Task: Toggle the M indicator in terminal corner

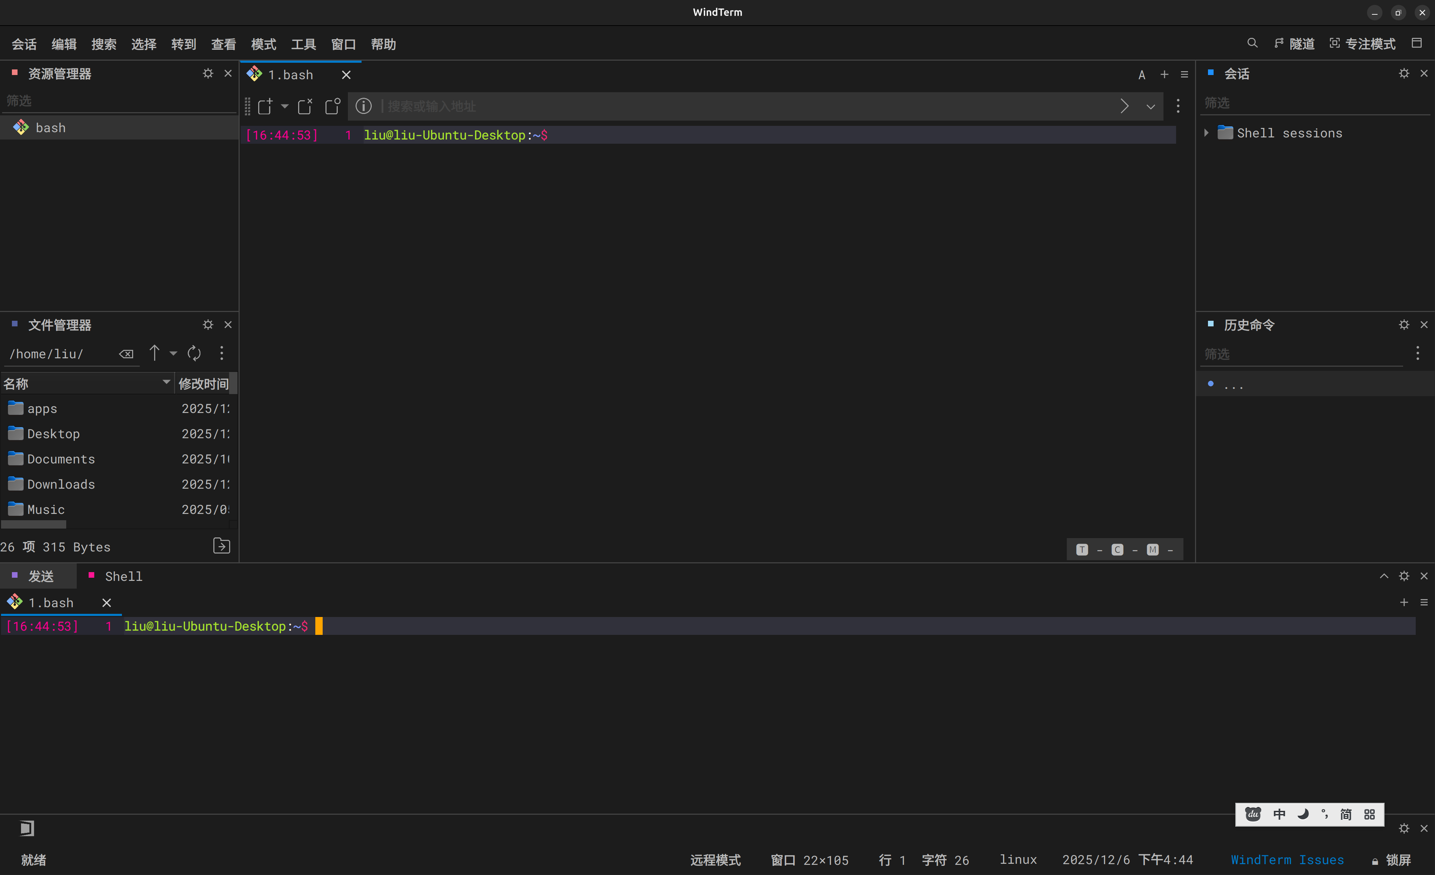Action: click(1153, 549)
